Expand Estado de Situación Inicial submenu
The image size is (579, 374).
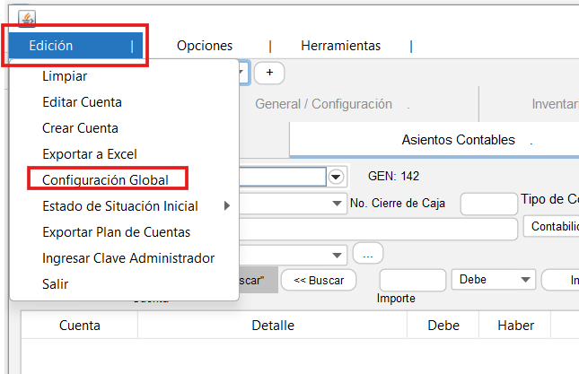tap(119, 206)
